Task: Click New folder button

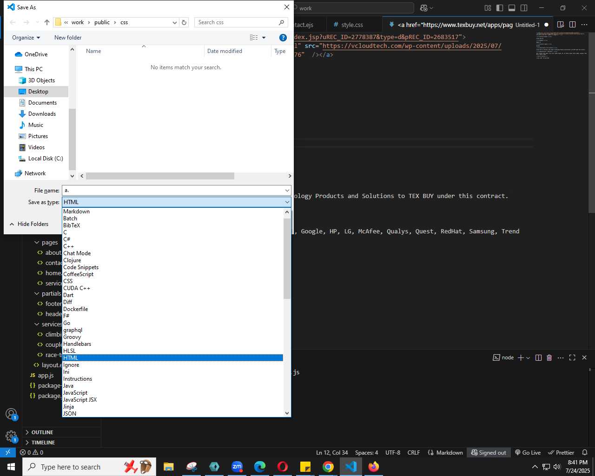Action: (68, 38)
